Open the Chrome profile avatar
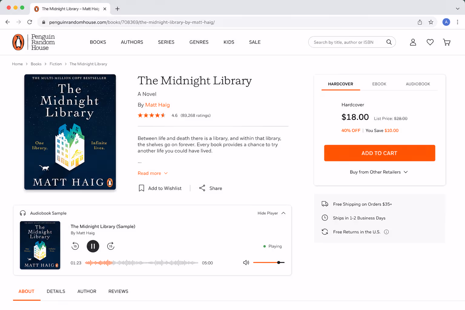465x310 pixels. [x=446, y=22]
